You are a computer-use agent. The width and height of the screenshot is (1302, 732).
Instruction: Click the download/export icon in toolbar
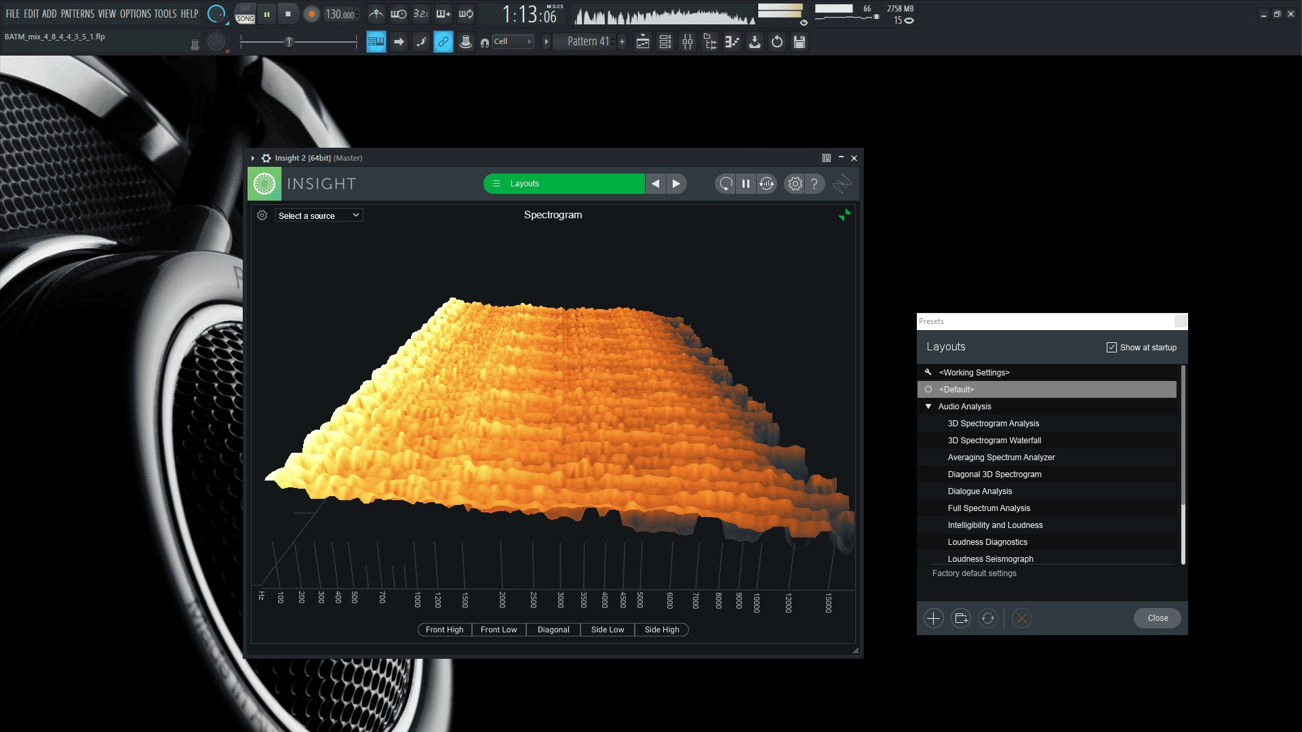coord(755,42)
